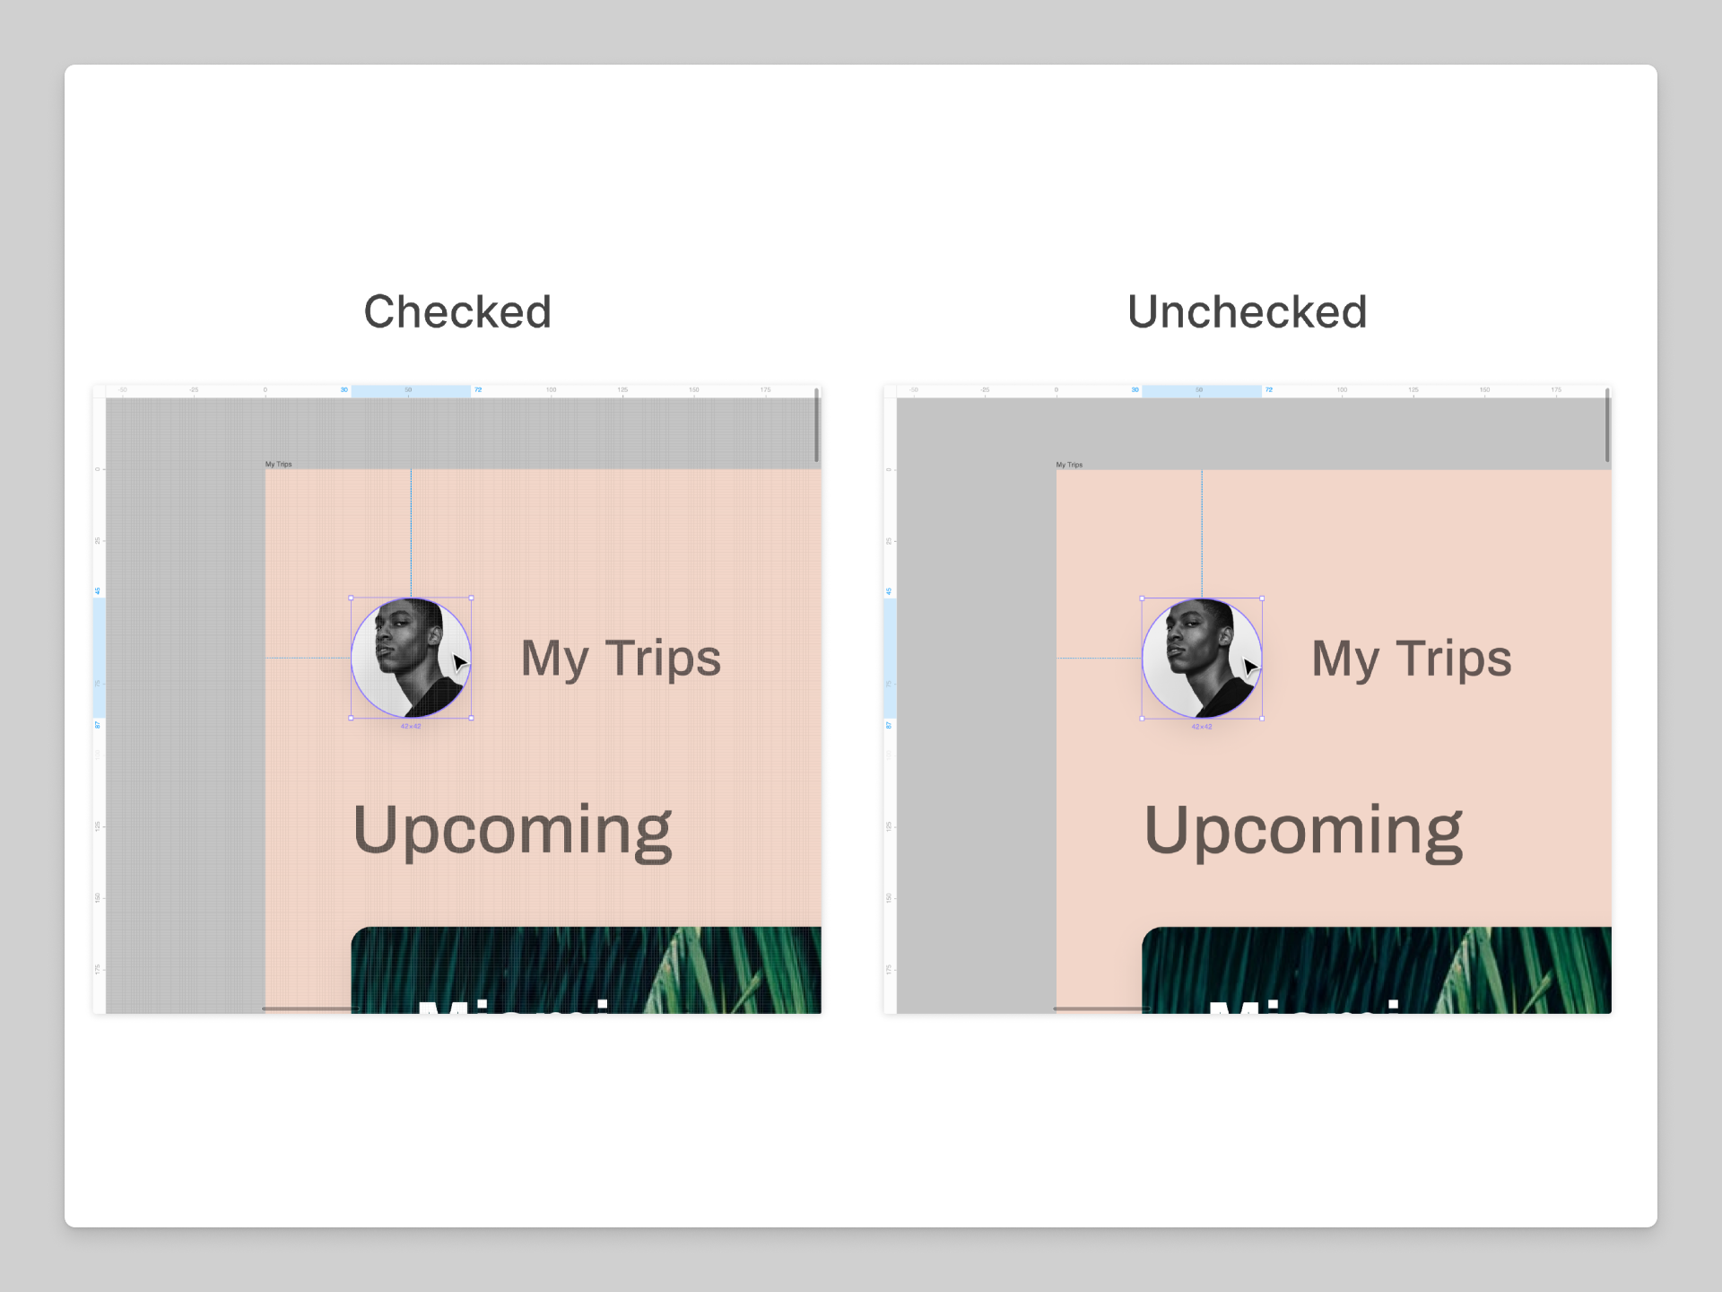Click the Unchecked heading label
1722x1292 pixels.
1247,312
